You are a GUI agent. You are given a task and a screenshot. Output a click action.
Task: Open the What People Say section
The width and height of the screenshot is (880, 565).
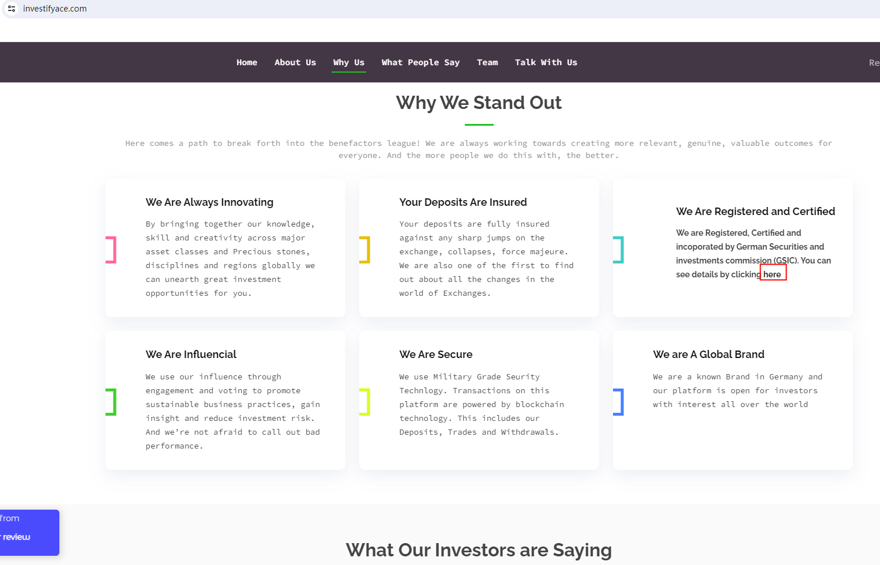pyautogui.click(x=420, y=62)
